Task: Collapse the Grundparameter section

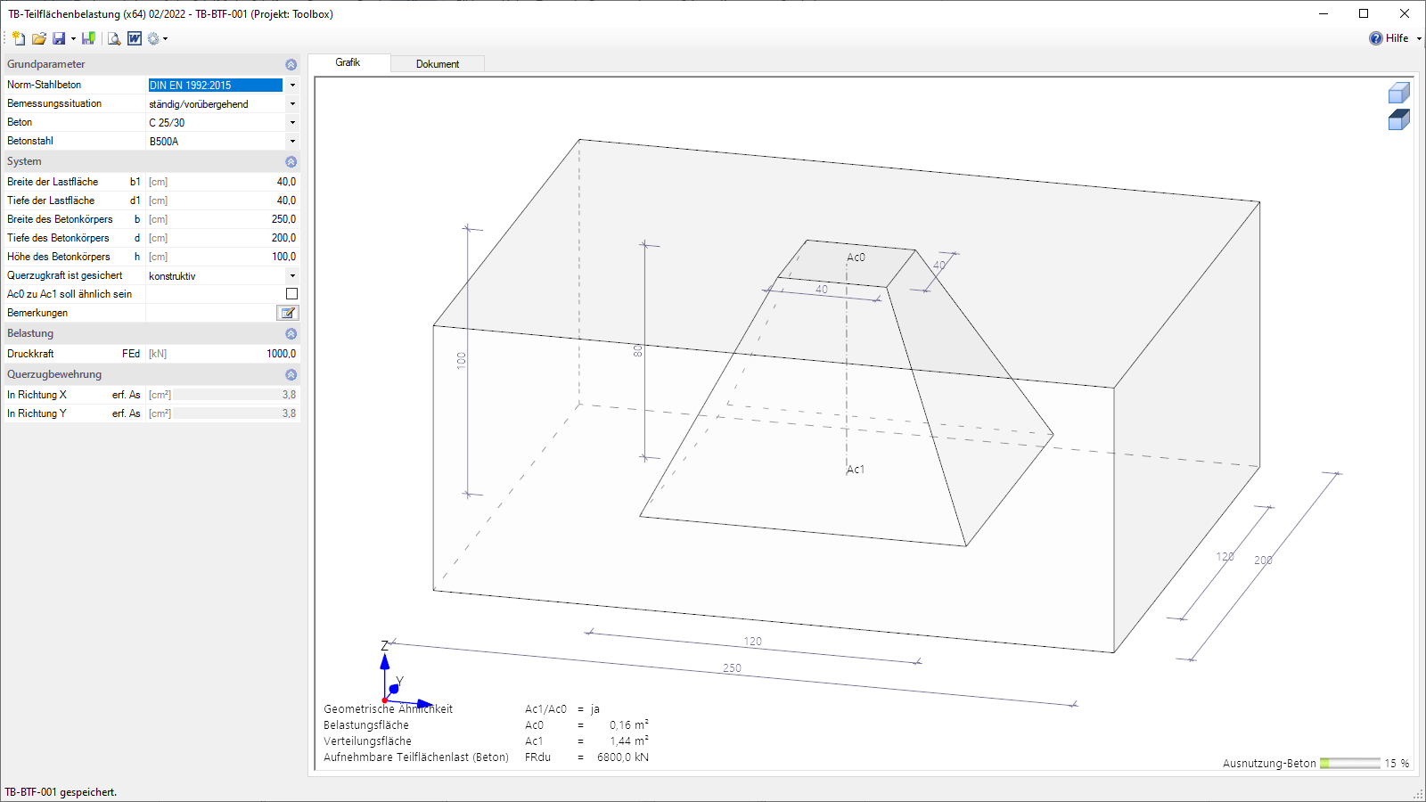Action: [291, 65]
